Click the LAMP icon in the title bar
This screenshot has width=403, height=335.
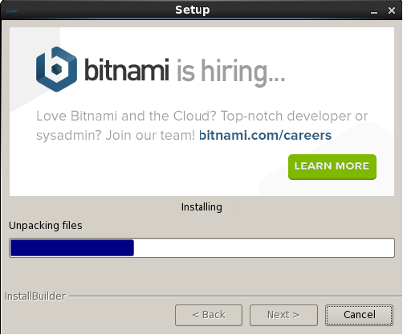(x=12, y=11)
